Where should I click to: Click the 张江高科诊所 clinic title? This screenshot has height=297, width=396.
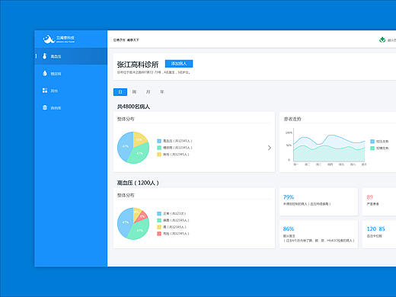tap(138, 65)
